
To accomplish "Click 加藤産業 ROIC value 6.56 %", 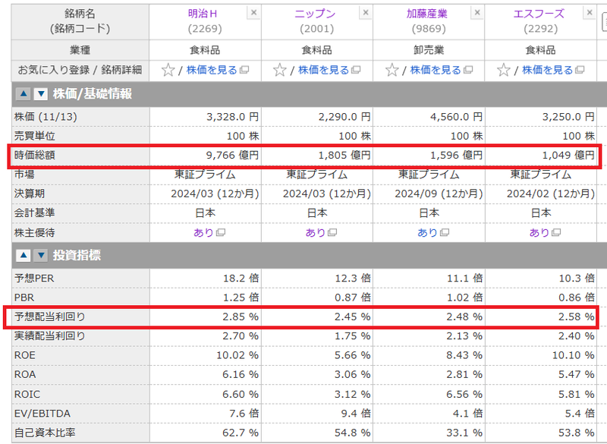I will click(x=464, y=394).
